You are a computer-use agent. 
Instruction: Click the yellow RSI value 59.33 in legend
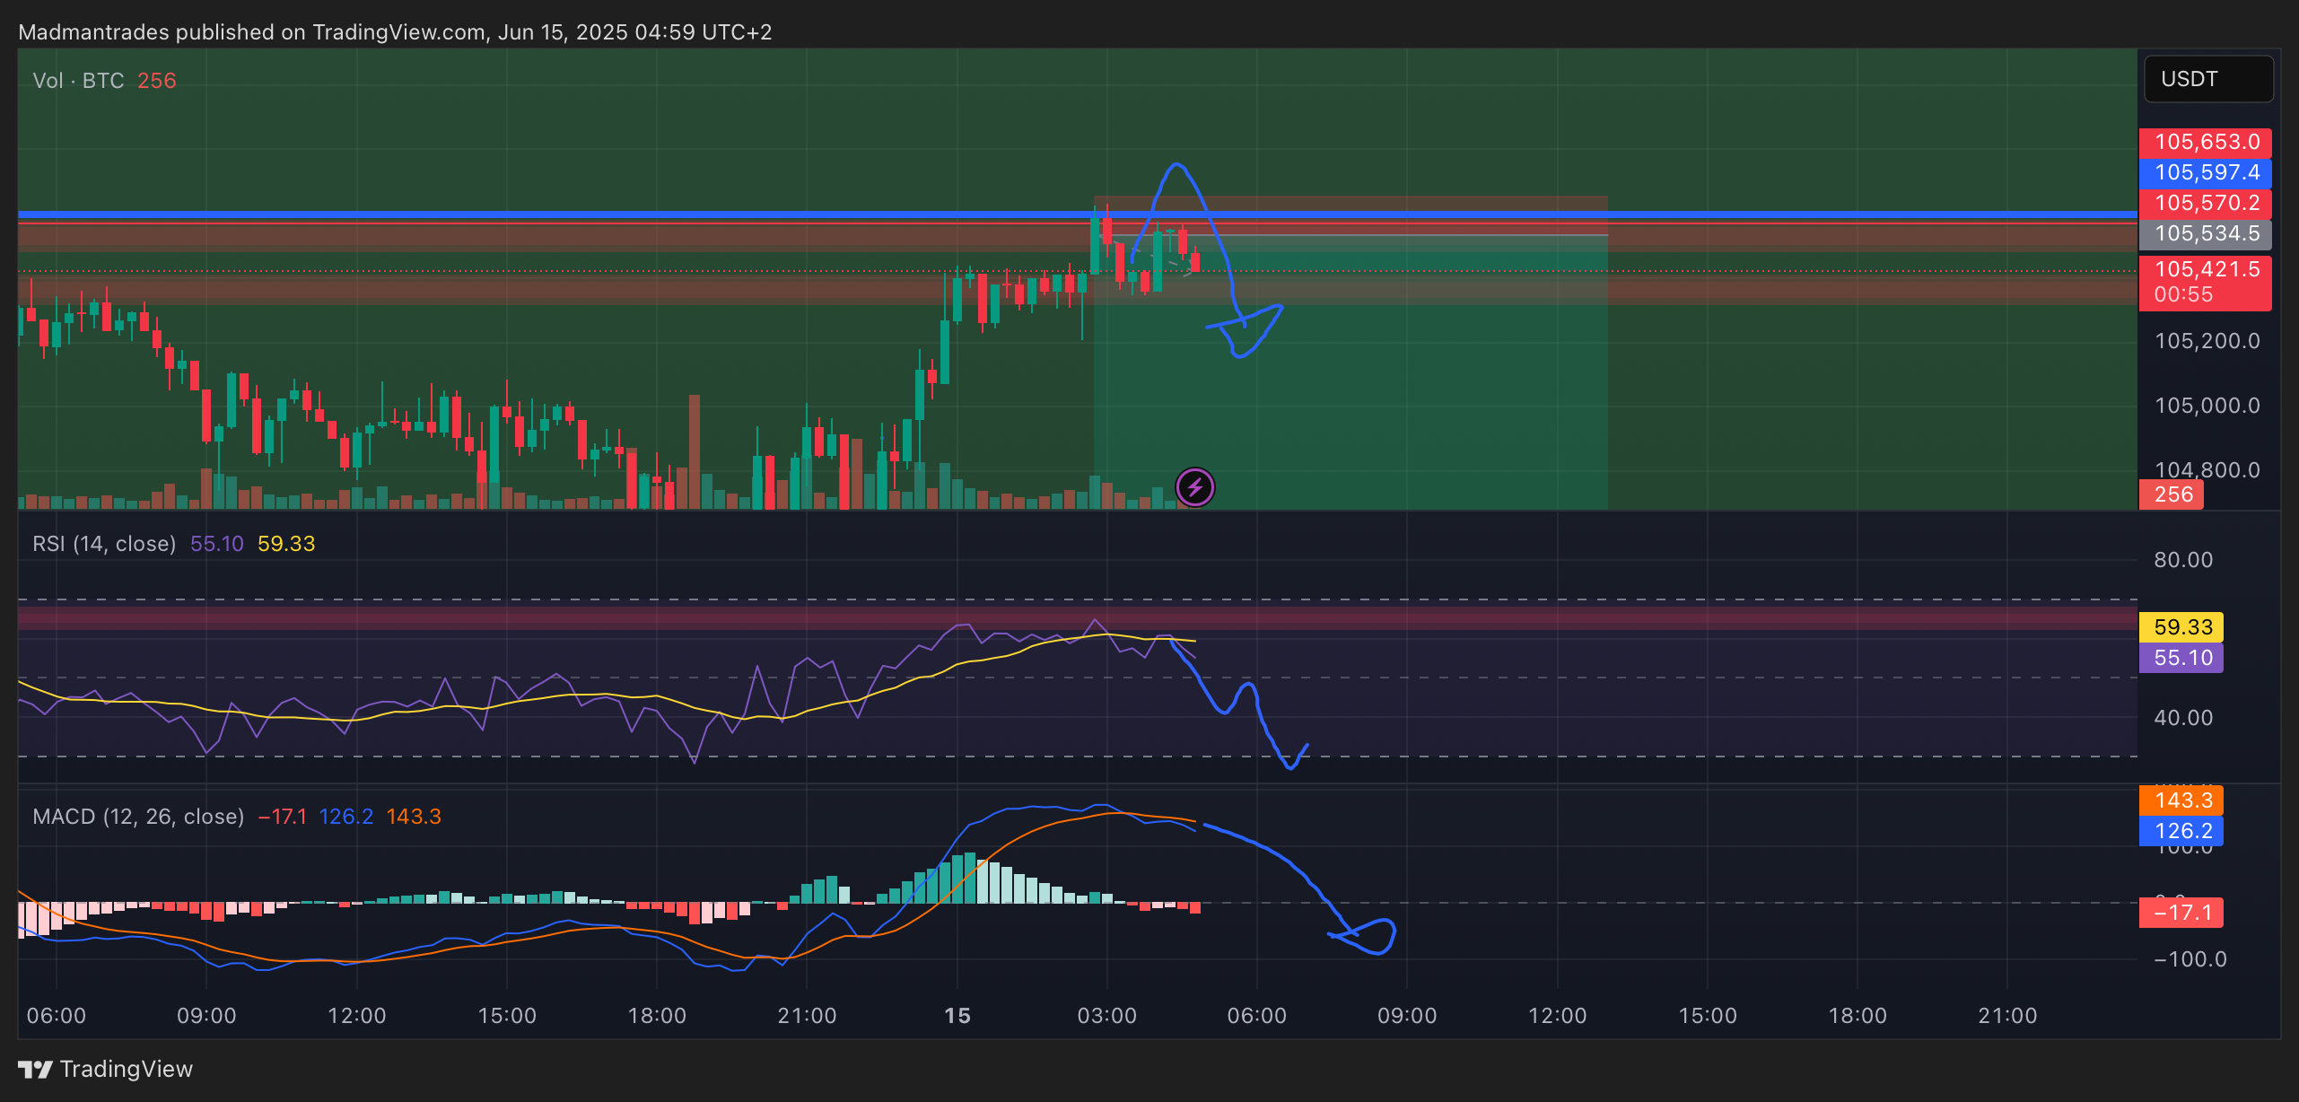[286, 544]
